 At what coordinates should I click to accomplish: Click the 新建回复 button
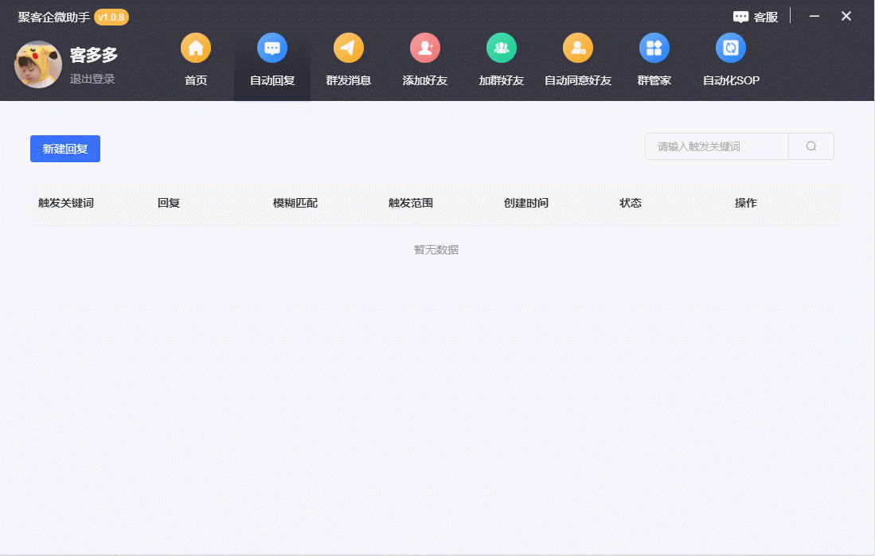(65, 149)
